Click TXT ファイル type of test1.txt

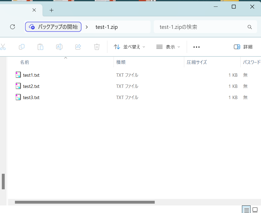127,75
